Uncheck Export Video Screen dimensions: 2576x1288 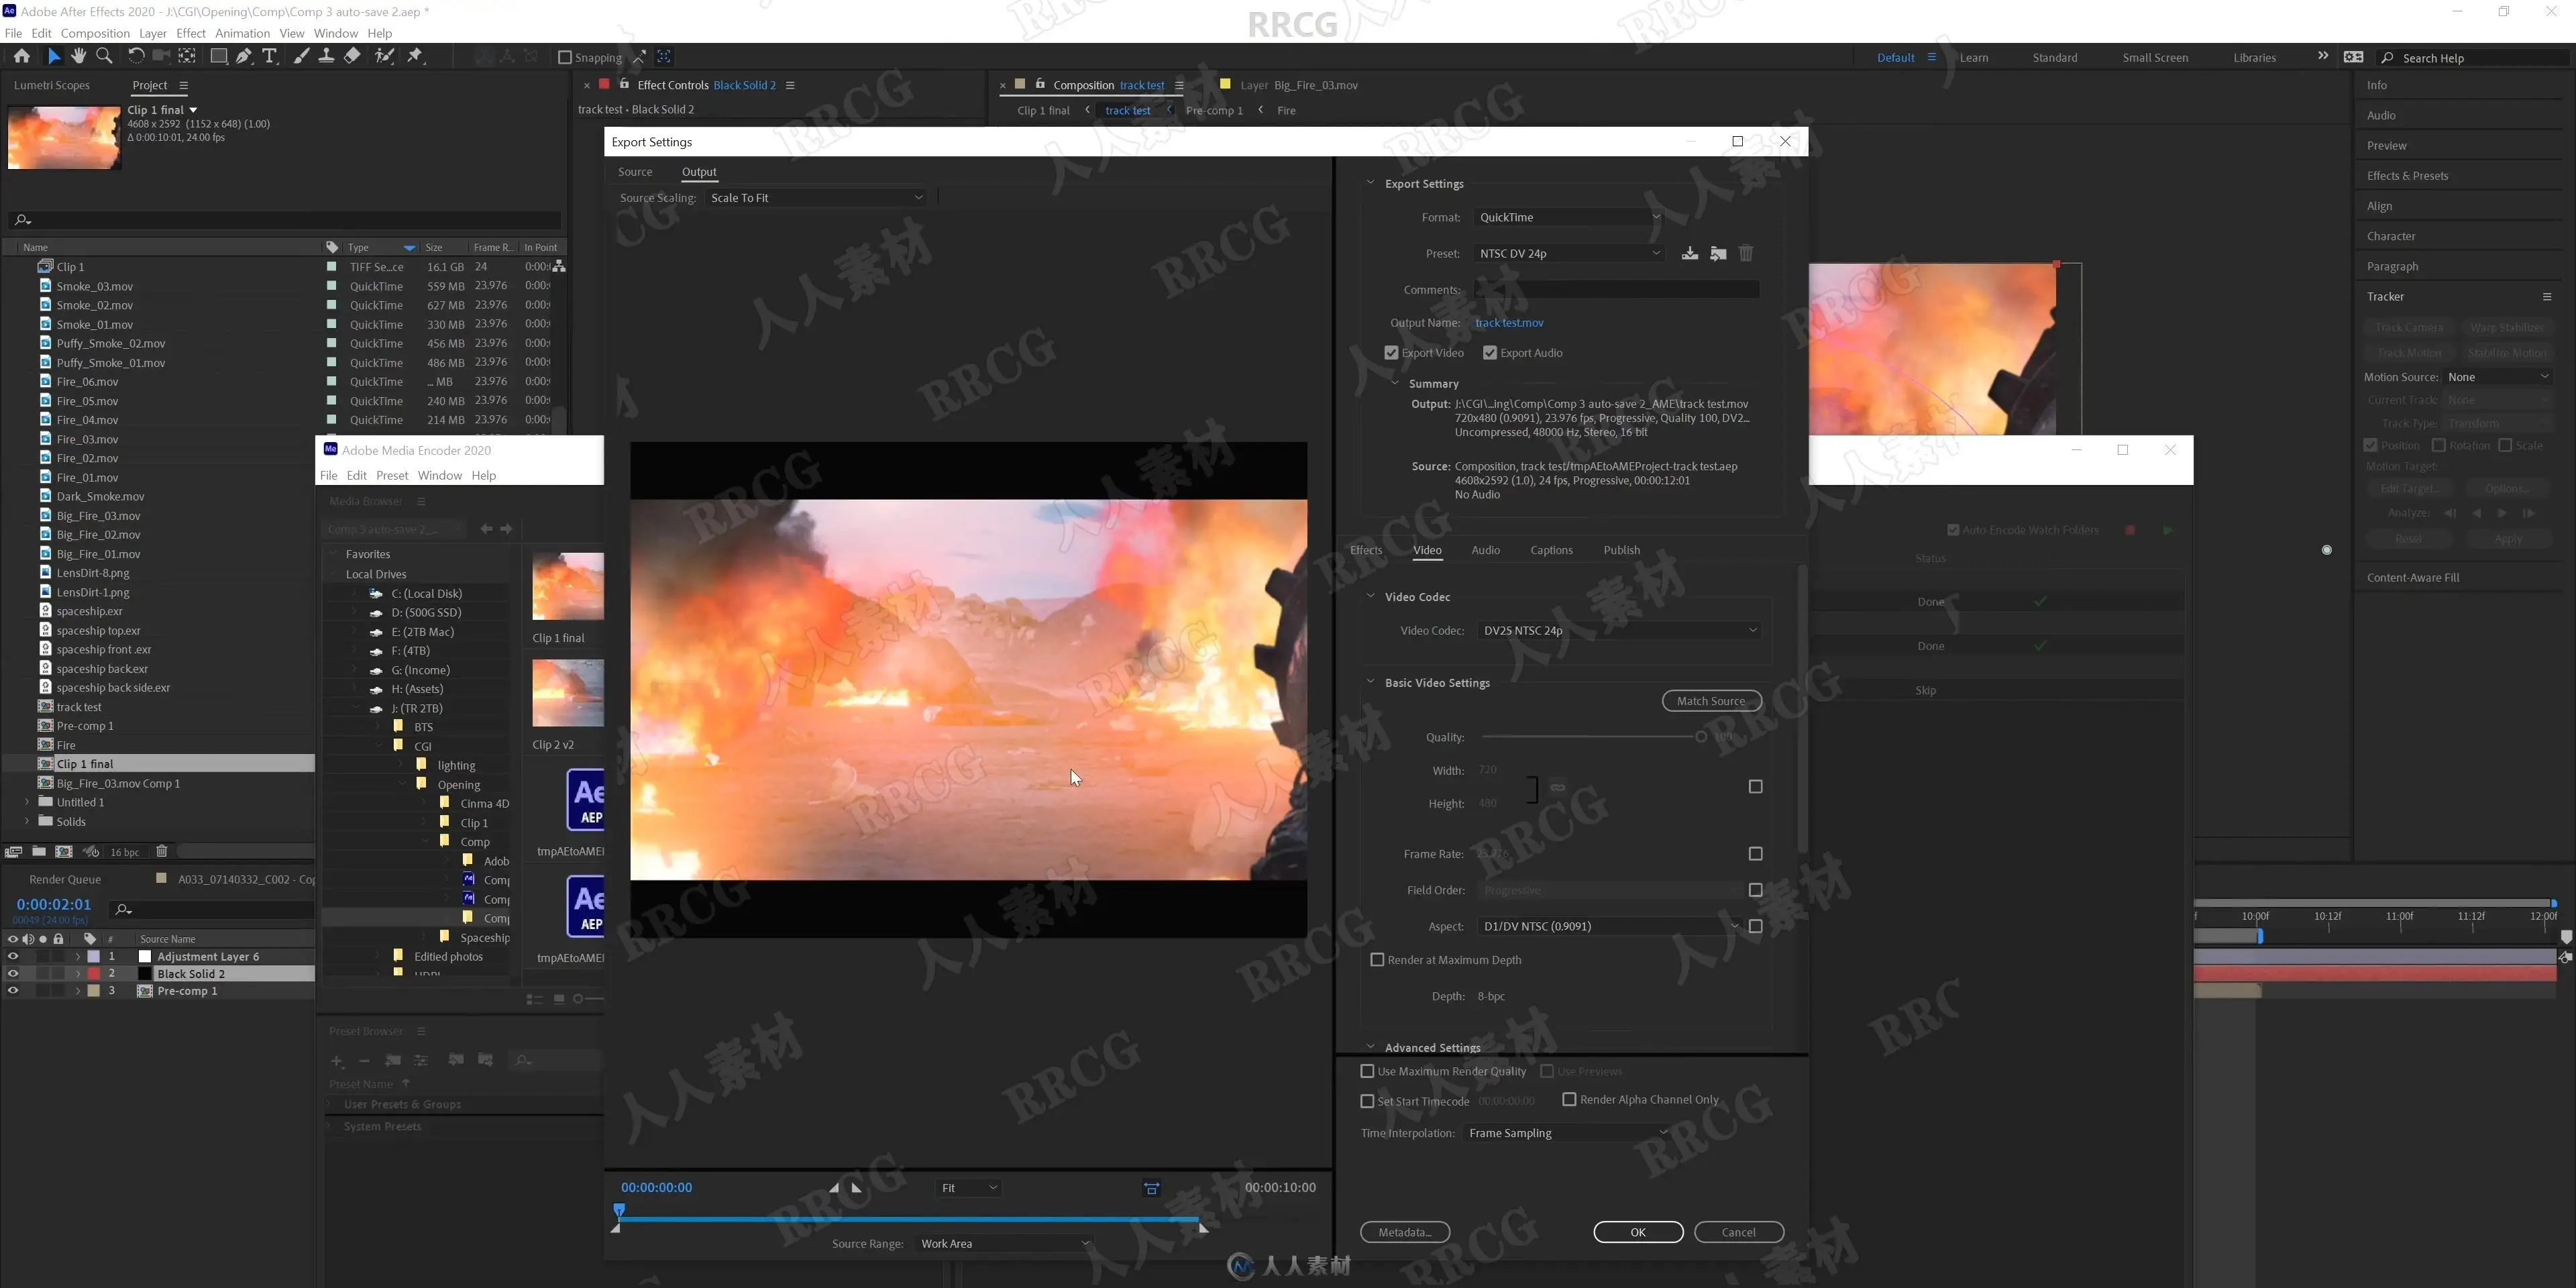pos(1391,353)
